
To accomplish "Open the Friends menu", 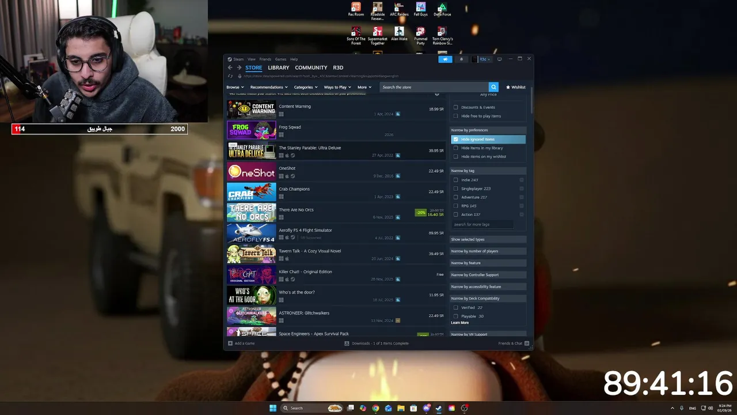I will pyautogui.click(x=265, y=59).
